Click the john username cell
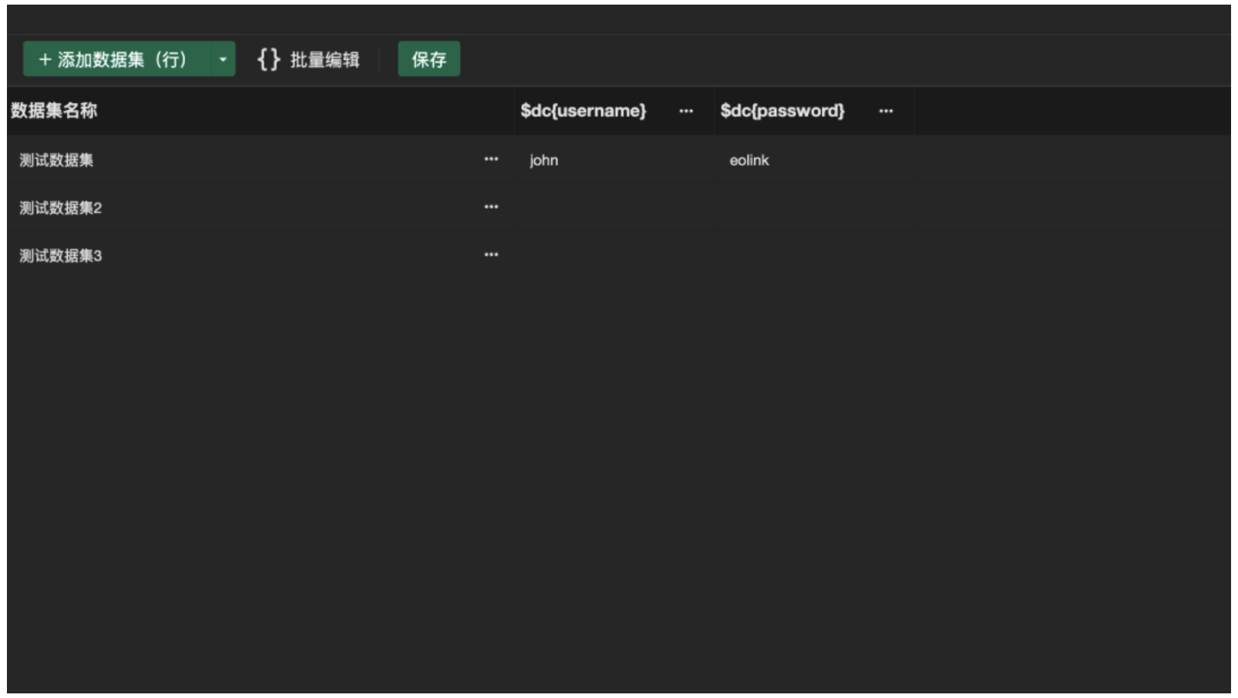Image resolution: width=1238 pixels, height=698 pixels. [614, 159]
